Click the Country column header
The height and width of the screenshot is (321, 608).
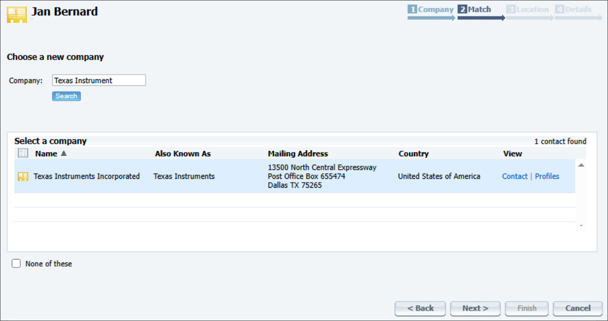click(x=413, y=153)
